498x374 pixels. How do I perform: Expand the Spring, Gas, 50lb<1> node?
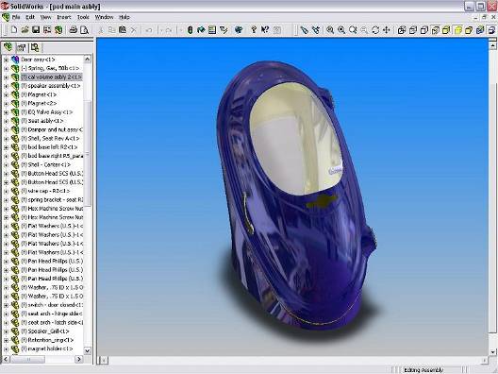click(x=6, y=68)
